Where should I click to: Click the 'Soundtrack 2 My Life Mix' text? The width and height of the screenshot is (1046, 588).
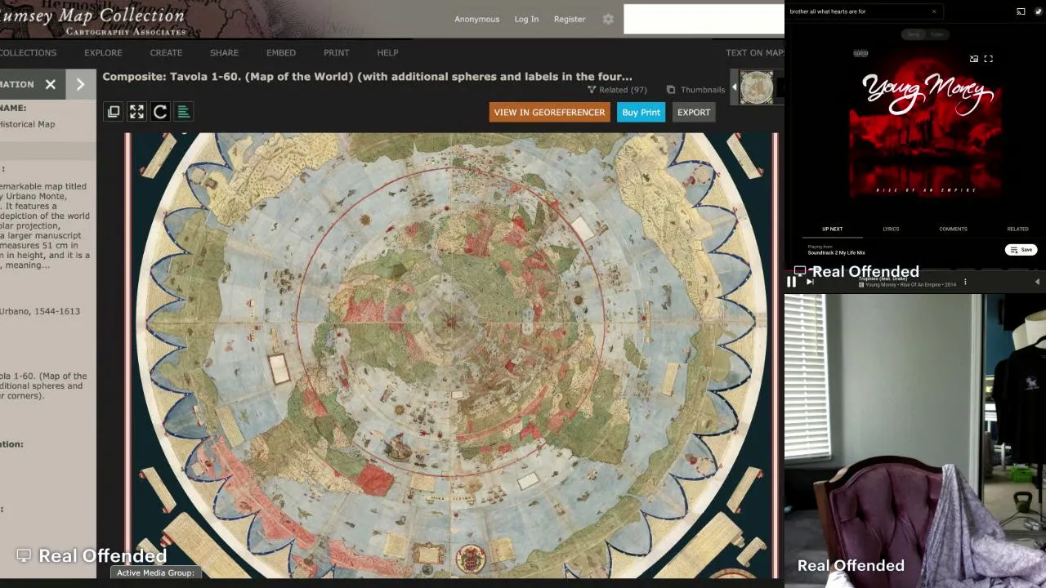[836, 253]
